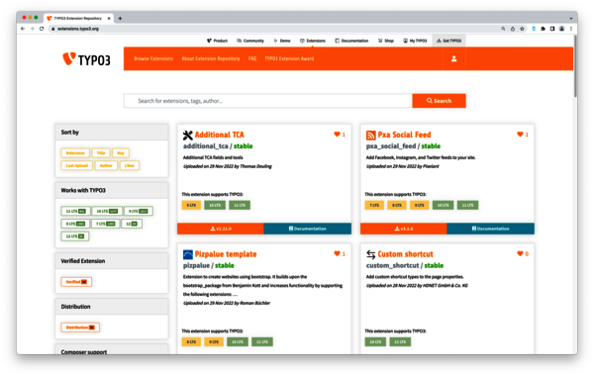Image resolution: width=594 pixels, height=376 pixels.
Task: Sort extensions by Author
Action: (106, 165)
